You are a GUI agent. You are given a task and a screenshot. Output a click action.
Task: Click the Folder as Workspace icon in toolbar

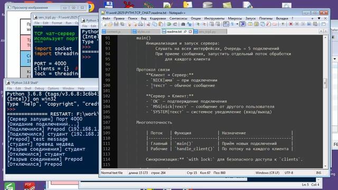point(275,24)
